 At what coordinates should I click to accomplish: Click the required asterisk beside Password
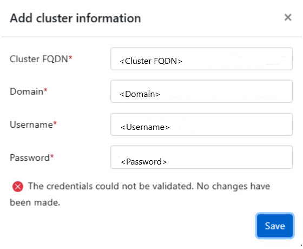(x=52, y=156)
